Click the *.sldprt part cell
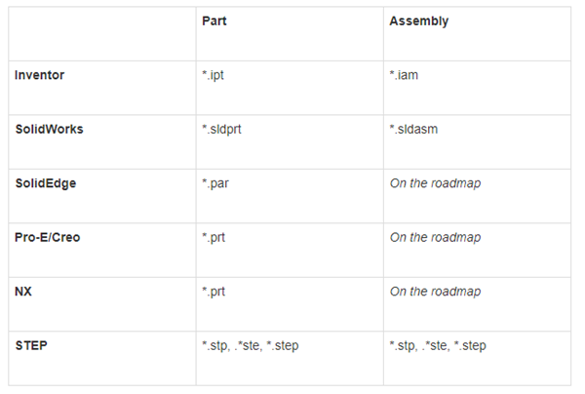Image resolution: width=585 pixels, height=394 pixels. [x=221, y=129]
